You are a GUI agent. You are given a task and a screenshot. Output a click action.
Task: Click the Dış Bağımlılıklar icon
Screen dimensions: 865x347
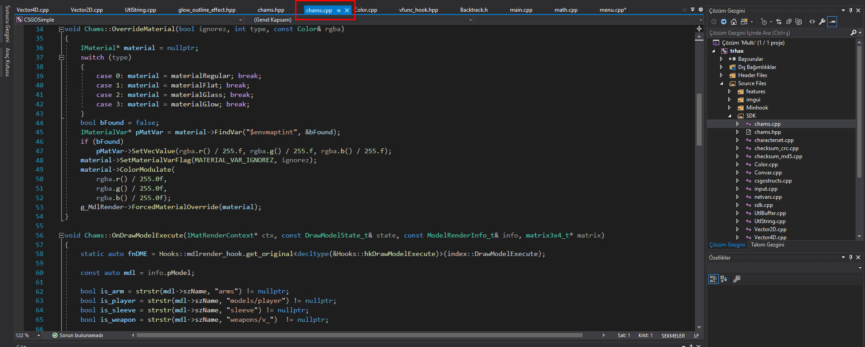pyautogui.click(x=732, y=67)
